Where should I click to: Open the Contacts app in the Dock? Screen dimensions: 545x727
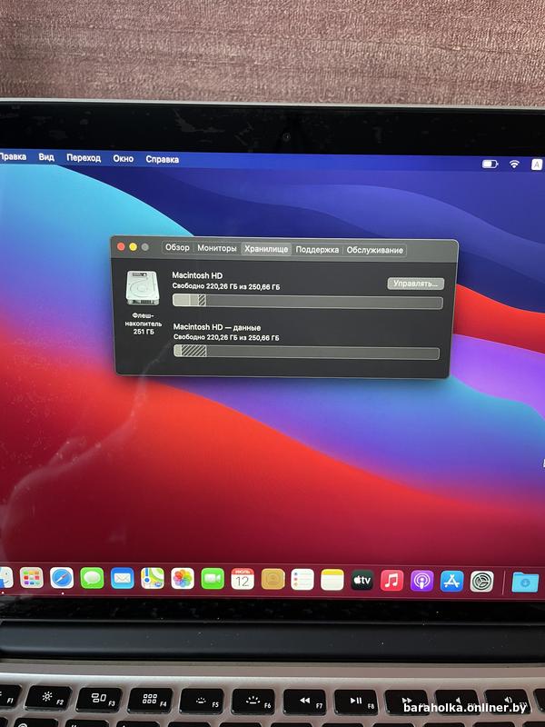273,579
